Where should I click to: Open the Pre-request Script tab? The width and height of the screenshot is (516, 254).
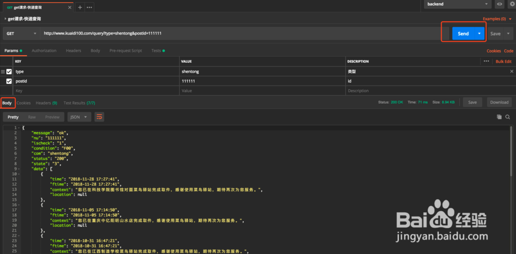126,50
